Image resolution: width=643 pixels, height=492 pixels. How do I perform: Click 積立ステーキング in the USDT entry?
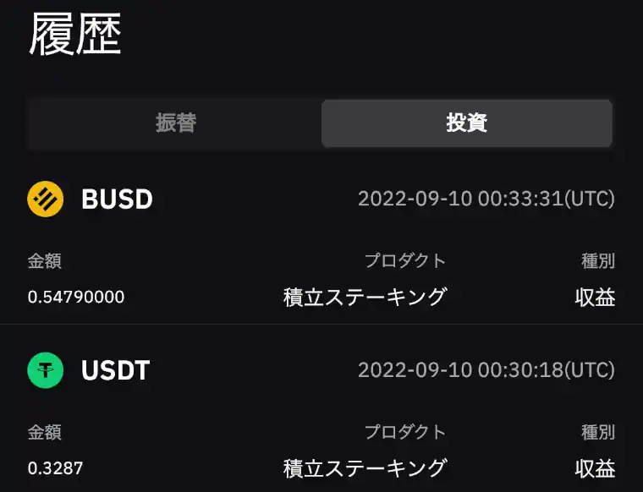pos(365,468)
